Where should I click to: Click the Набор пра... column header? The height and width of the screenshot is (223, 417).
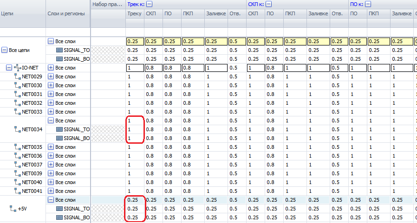pos(107,4)
